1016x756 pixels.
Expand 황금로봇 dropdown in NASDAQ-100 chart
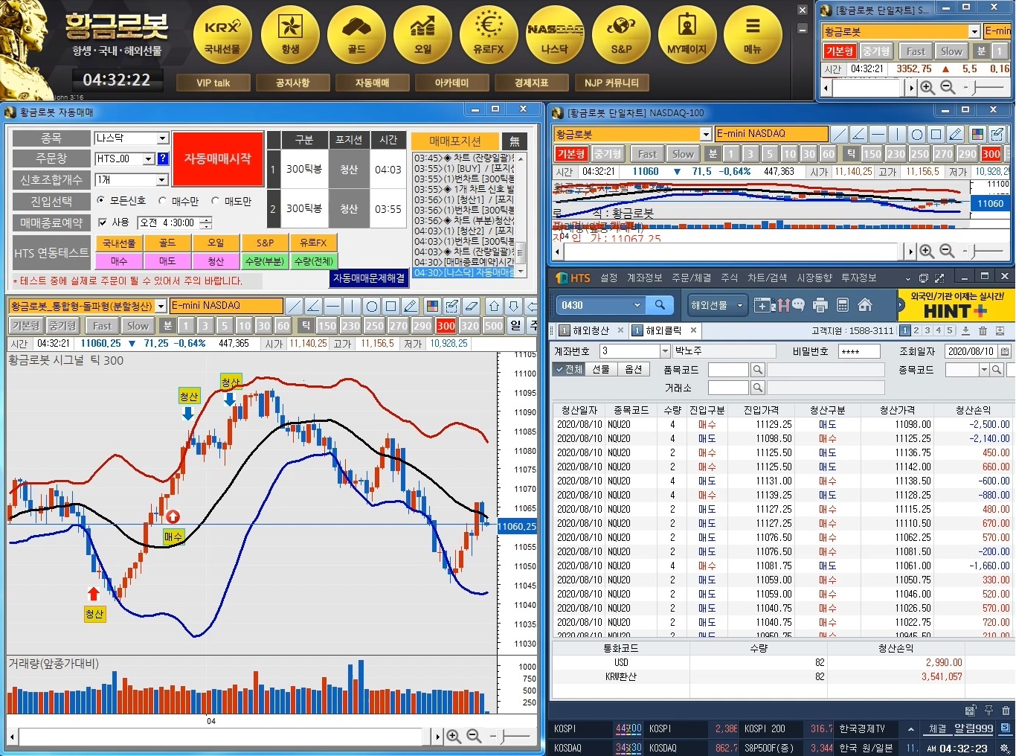[706, 134]
